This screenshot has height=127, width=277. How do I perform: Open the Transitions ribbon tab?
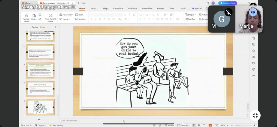[x=118, y=9]
